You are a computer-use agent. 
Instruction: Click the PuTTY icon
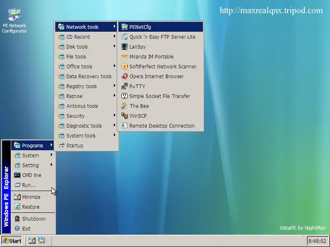[x=125, y=86]
